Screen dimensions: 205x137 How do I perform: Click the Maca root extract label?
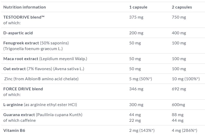coord(21,59)
